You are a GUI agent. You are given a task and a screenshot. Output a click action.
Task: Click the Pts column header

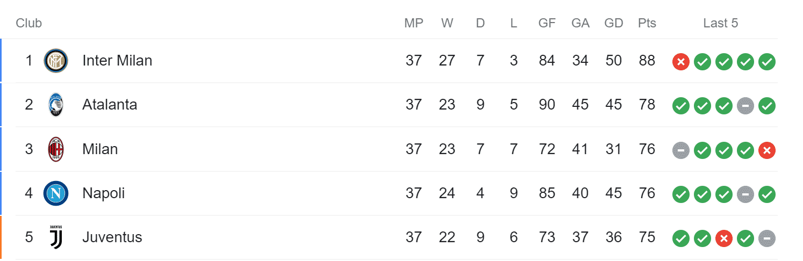647,23
